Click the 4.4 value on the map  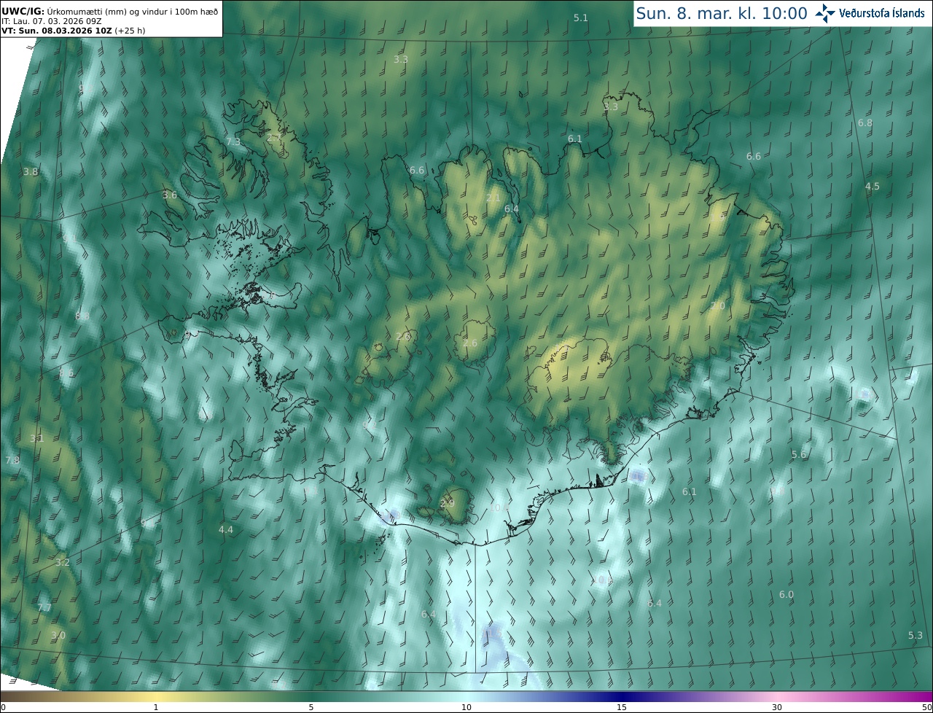(226, 530)
